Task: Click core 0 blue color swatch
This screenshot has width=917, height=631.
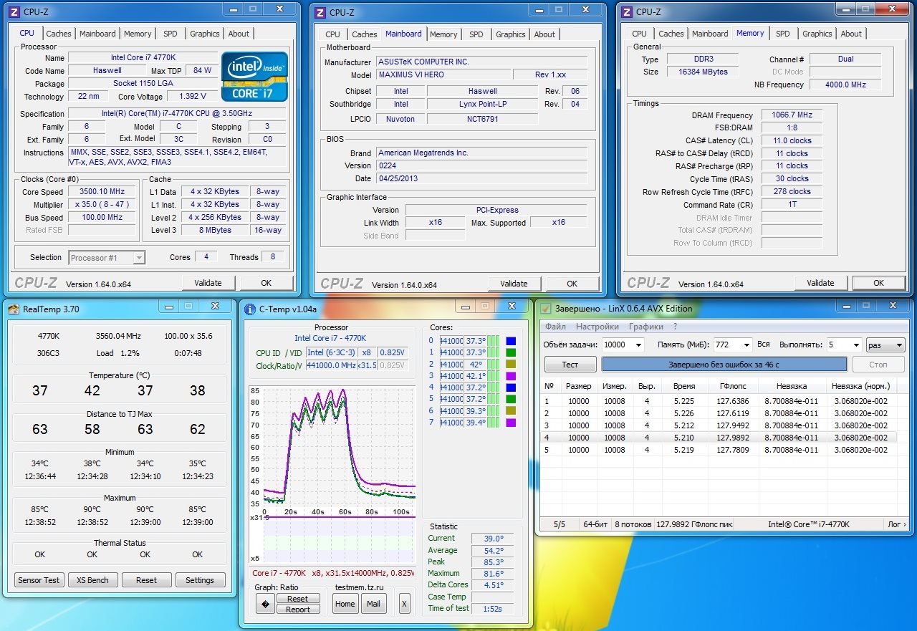Action: click(x=510, y=341)
